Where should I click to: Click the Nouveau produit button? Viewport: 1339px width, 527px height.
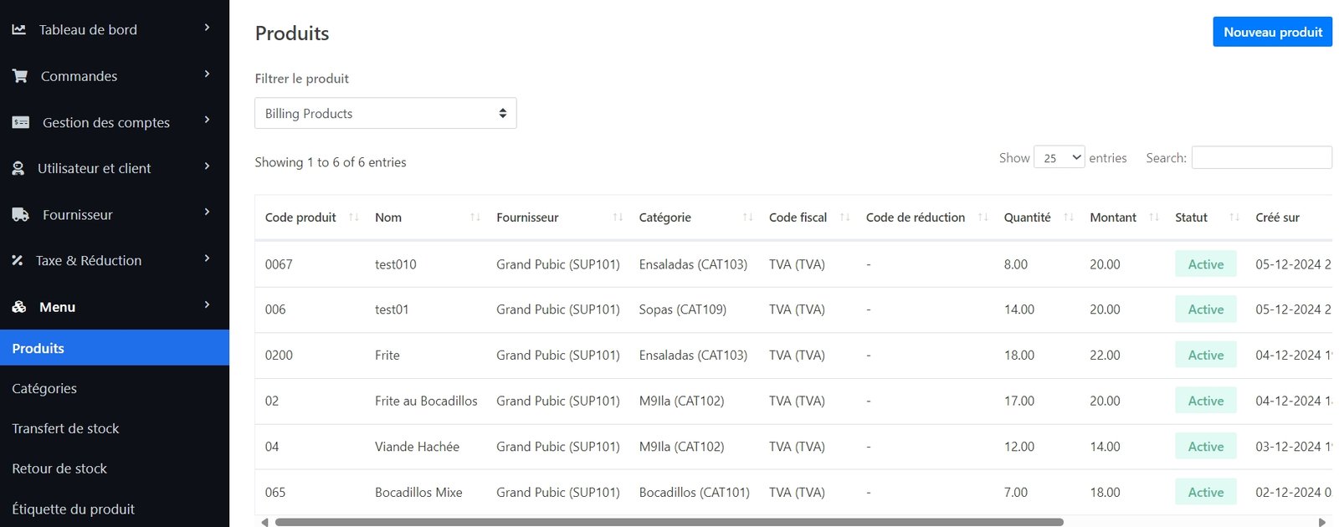point(1272,32)
